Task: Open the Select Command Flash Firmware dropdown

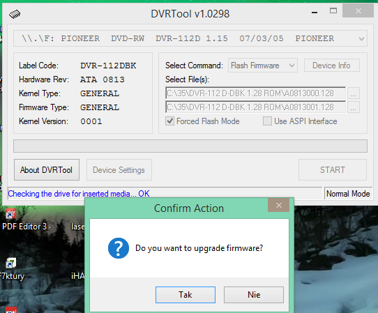Action: [263, 66]
